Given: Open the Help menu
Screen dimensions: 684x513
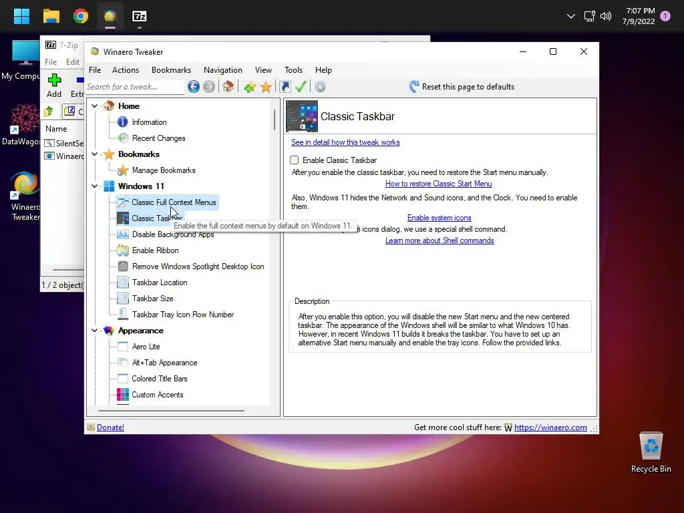Looking at the screenshot, I should 324,69.
